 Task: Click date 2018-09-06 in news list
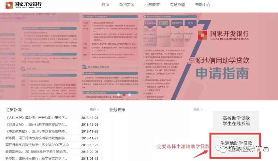(90, 151)
